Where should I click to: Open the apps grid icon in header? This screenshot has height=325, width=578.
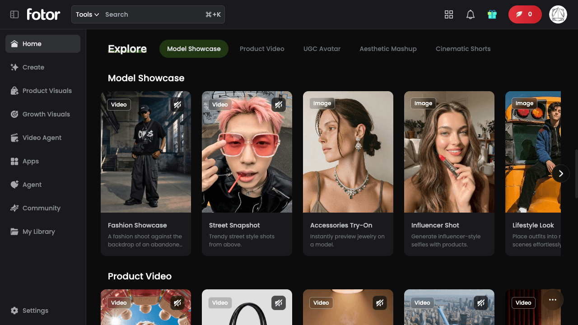[449, 14]
